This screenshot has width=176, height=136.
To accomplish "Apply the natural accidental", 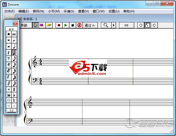I will tap(14, 100).
